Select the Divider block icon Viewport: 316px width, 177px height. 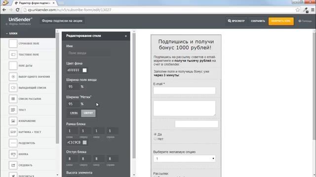click(x=13, y=143)
